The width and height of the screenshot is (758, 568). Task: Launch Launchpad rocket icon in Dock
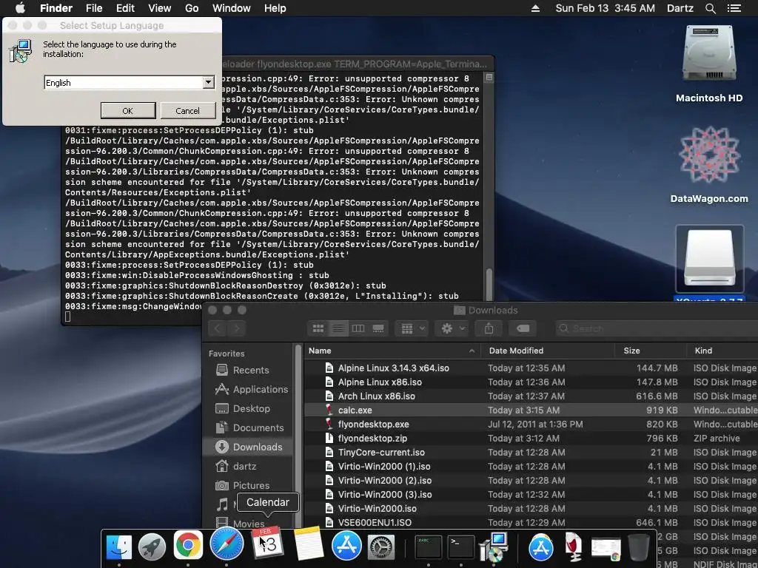[152, 547]
